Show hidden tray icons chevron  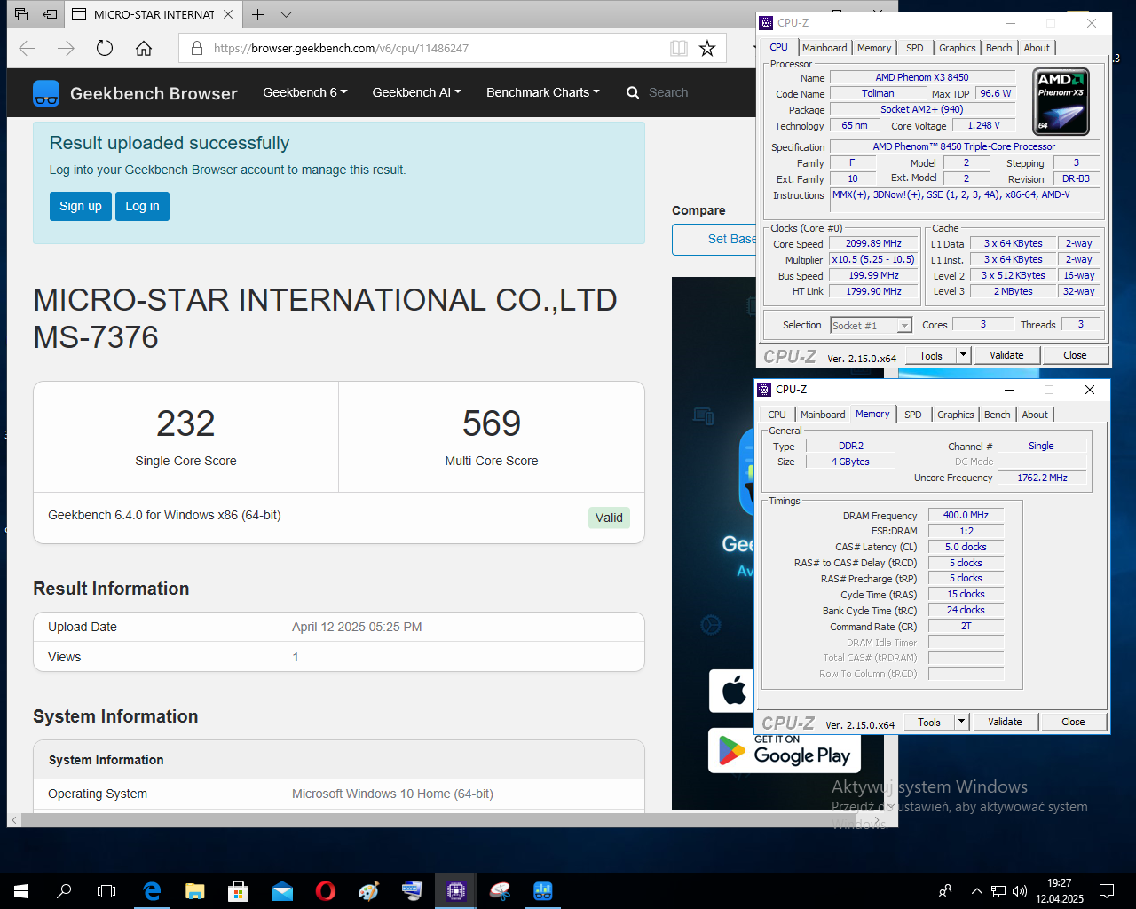coord(977,891)
